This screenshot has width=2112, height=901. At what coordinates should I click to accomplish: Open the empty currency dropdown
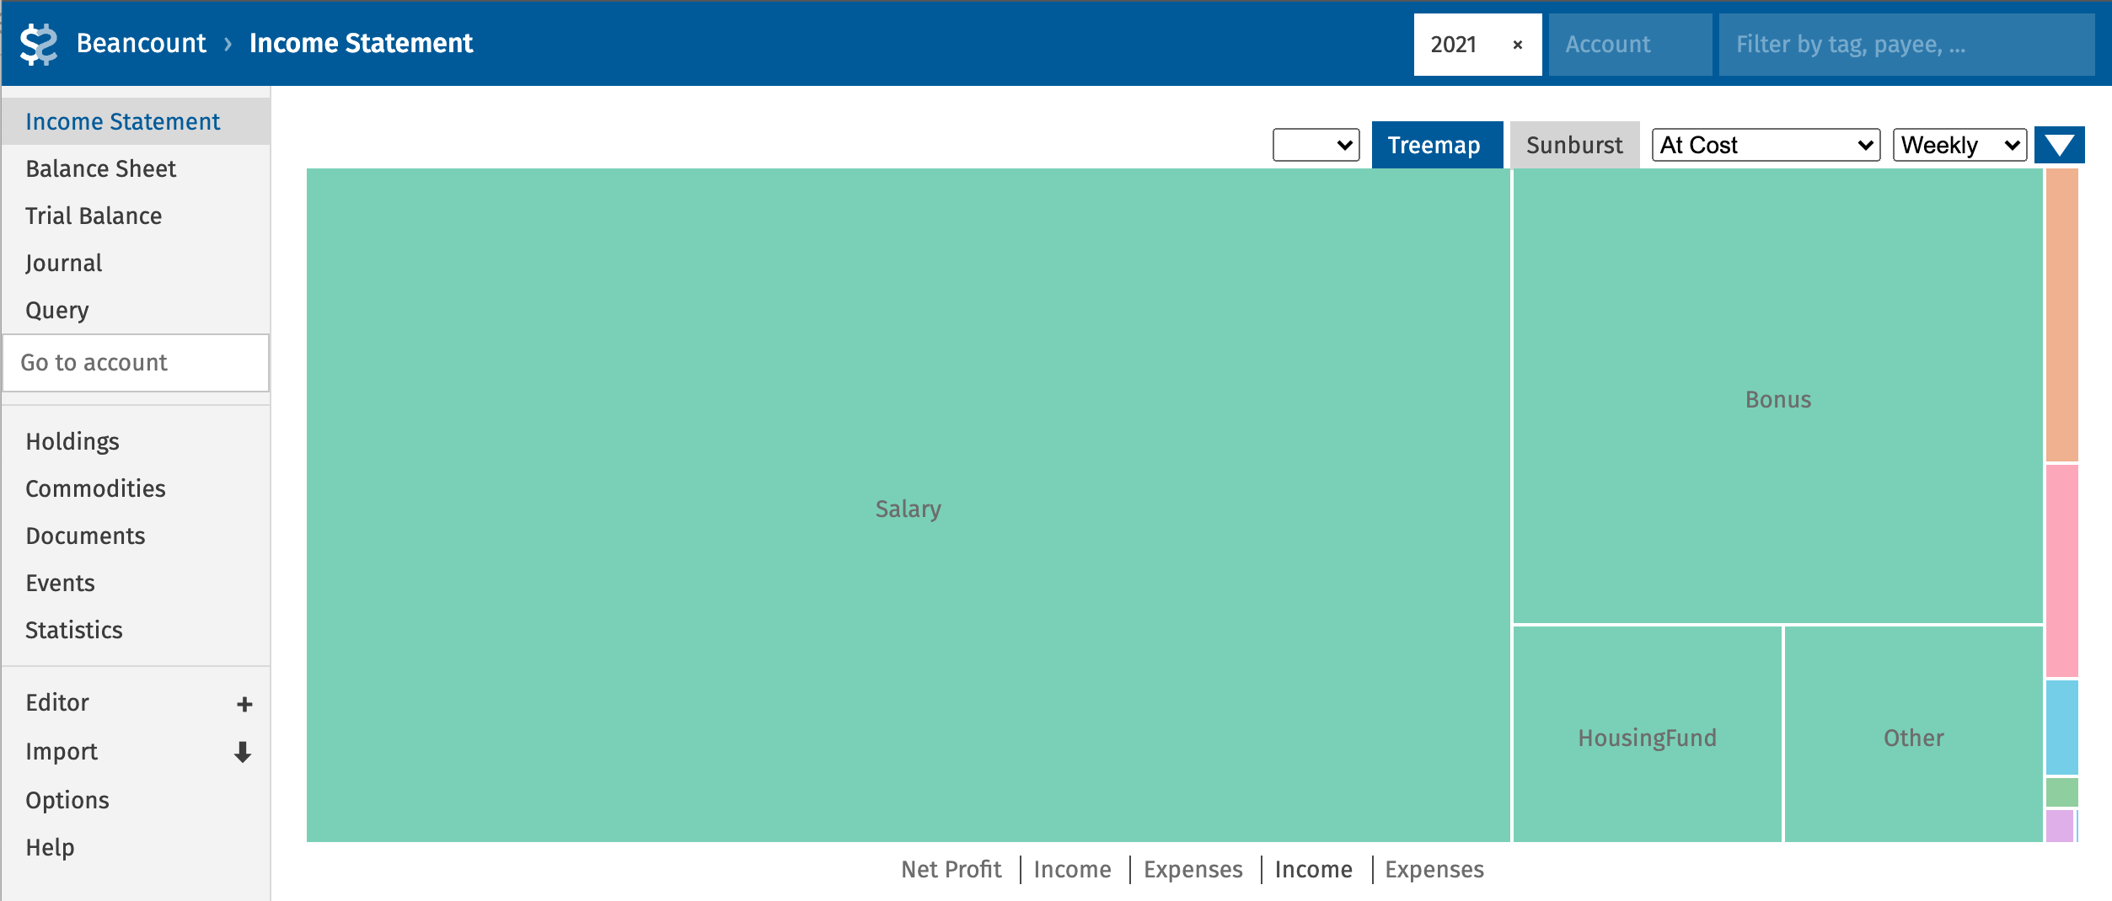point(1315,145)
